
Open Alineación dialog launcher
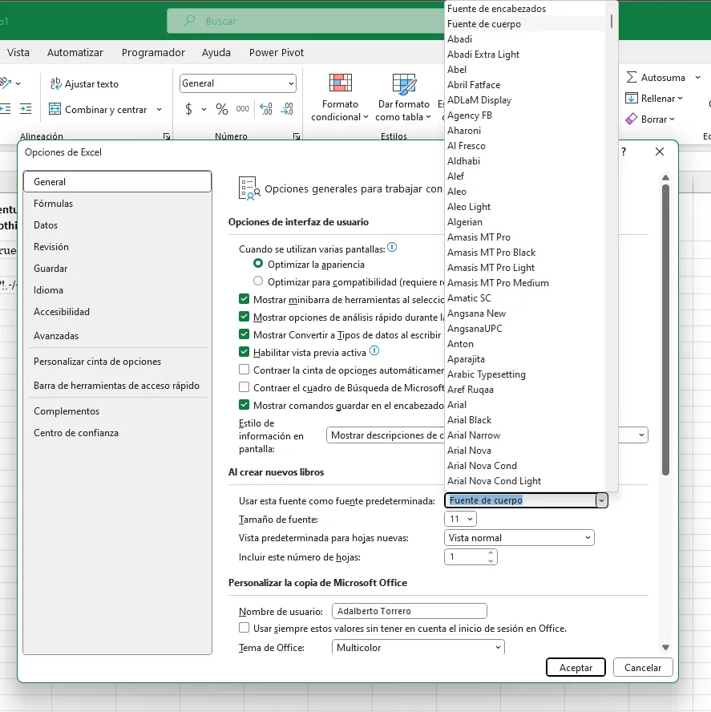[167, 136]
